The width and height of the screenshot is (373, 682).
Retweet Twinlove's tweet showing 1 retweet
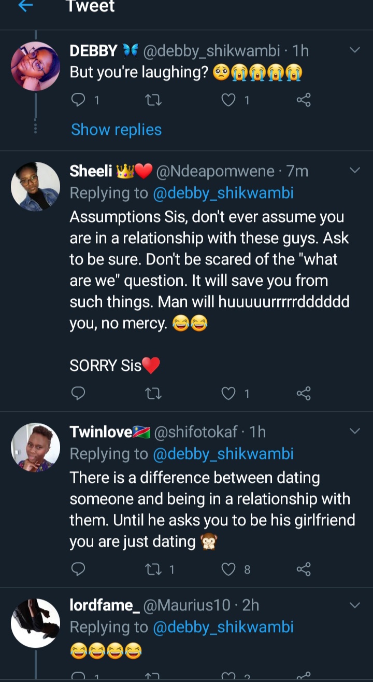(154, 569)
